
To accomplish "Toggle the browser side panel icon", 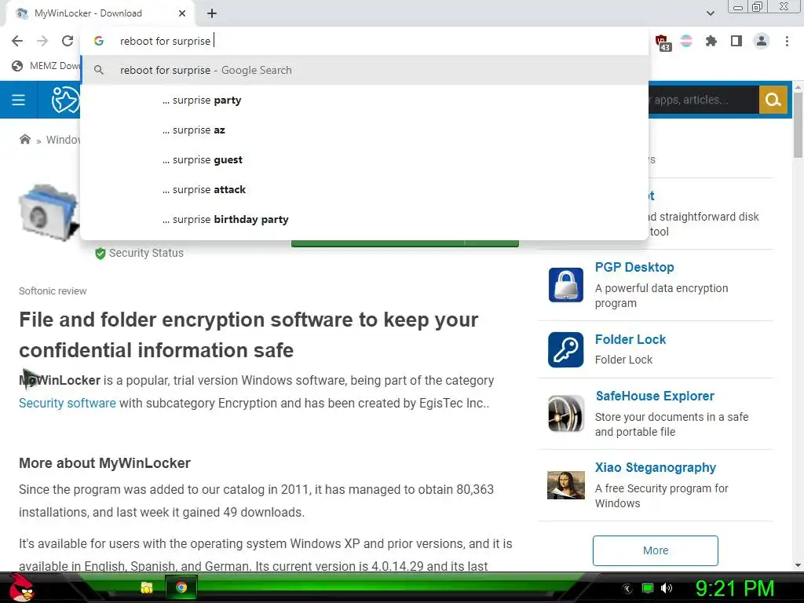I will tap(736, 41).
